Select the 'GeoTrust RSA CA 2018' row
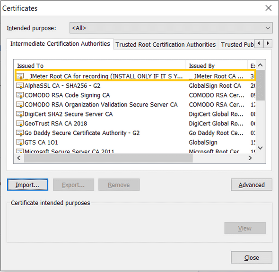Image resolution: width=279 pixels, height=272 pixels. coord(135,124)
